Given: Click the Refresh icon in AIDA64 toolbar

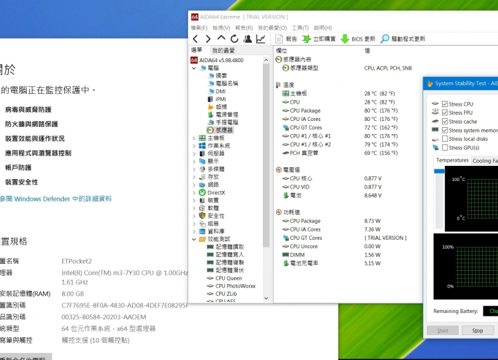Looking at the screenshot, I should pos(234,39).
